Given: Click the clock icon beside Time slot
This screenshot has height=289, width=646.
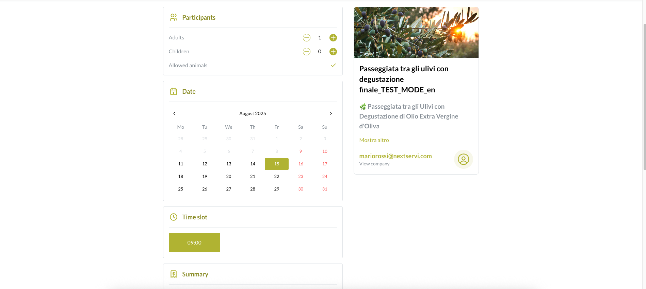Looking at the screenshot, I should tap(174, 217).
